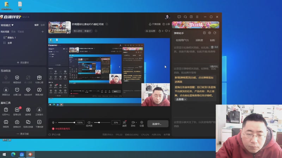Open the 正版音乐 download icon

pyautogui.click(x=39, y=110)
